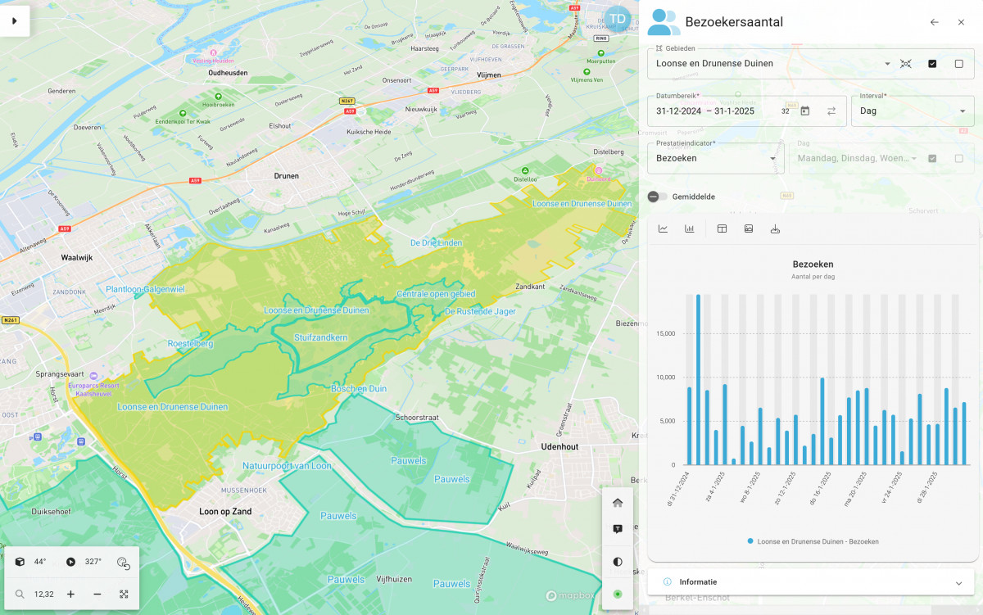Open the Interval dropdown set to Dag
This screenshot has height=615, width=983.
913,111
